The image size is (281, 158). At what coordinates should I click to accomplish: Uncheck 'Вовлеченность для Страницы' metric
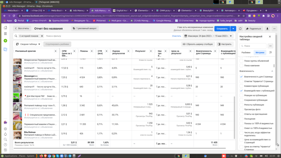pos(241,77)
